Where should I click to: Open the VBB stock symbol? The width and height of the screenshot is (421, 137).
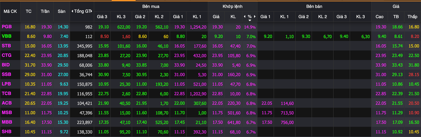click(6, 37)
